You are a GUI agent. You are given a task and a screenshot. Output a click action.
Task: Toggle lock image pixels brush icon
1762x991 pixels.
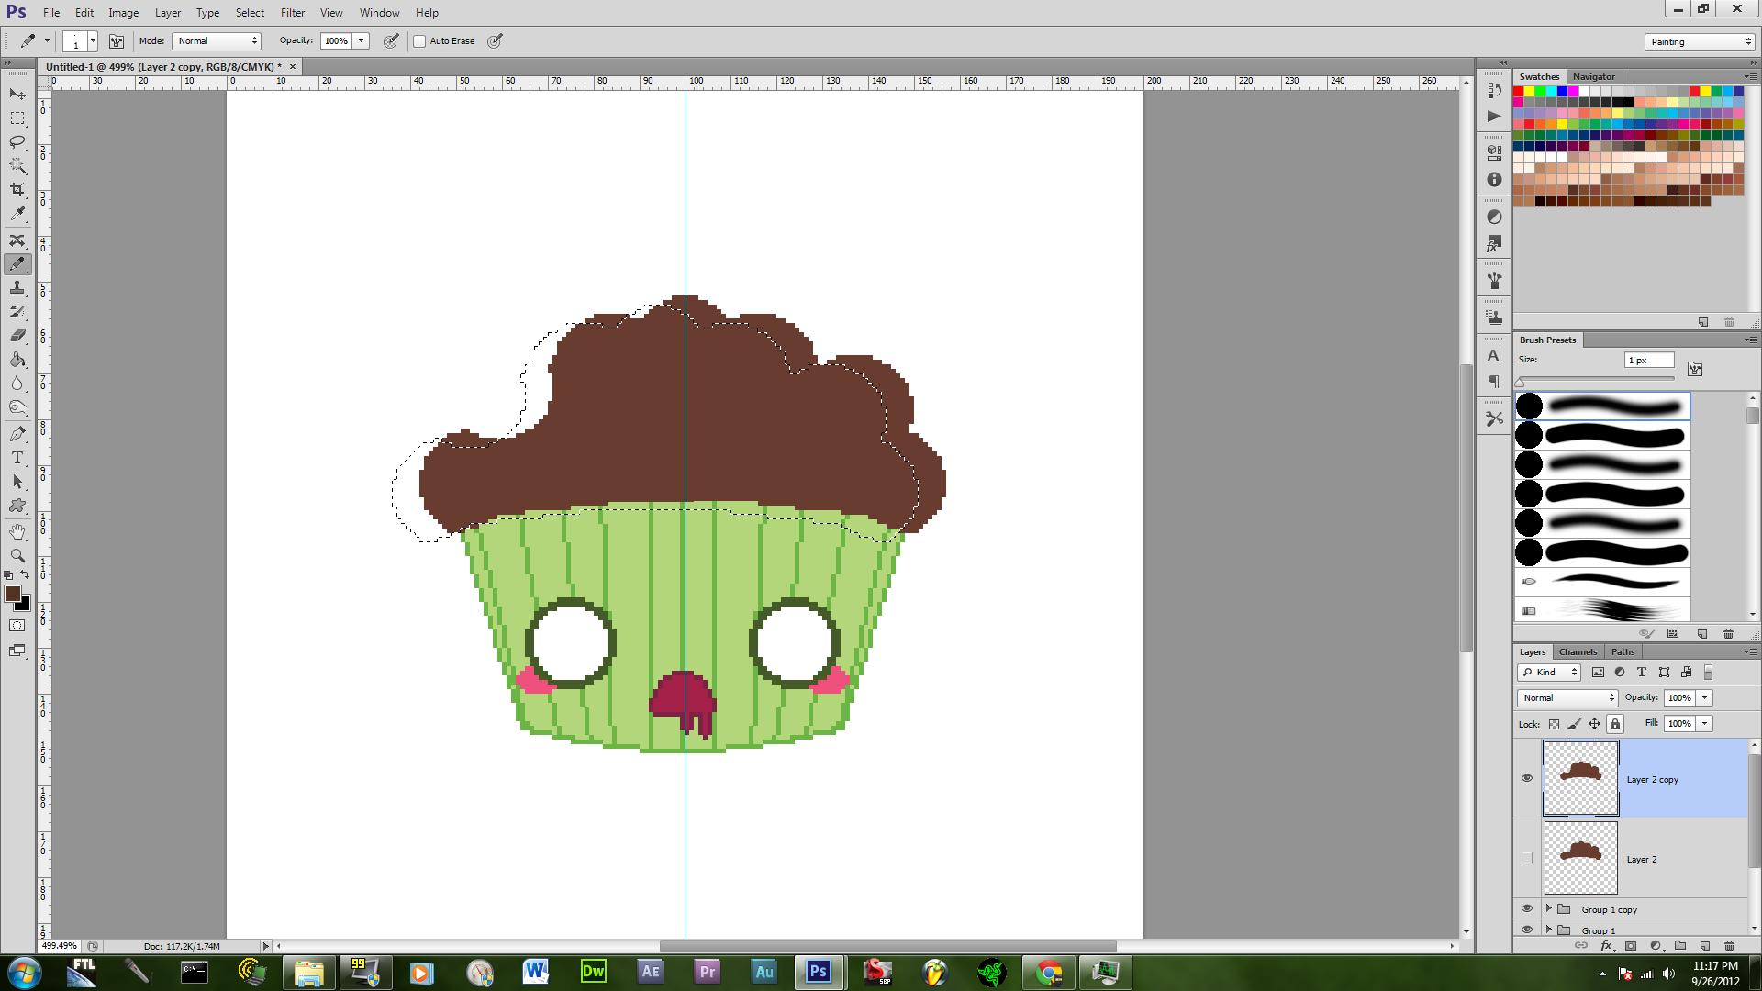(1575, 724)
